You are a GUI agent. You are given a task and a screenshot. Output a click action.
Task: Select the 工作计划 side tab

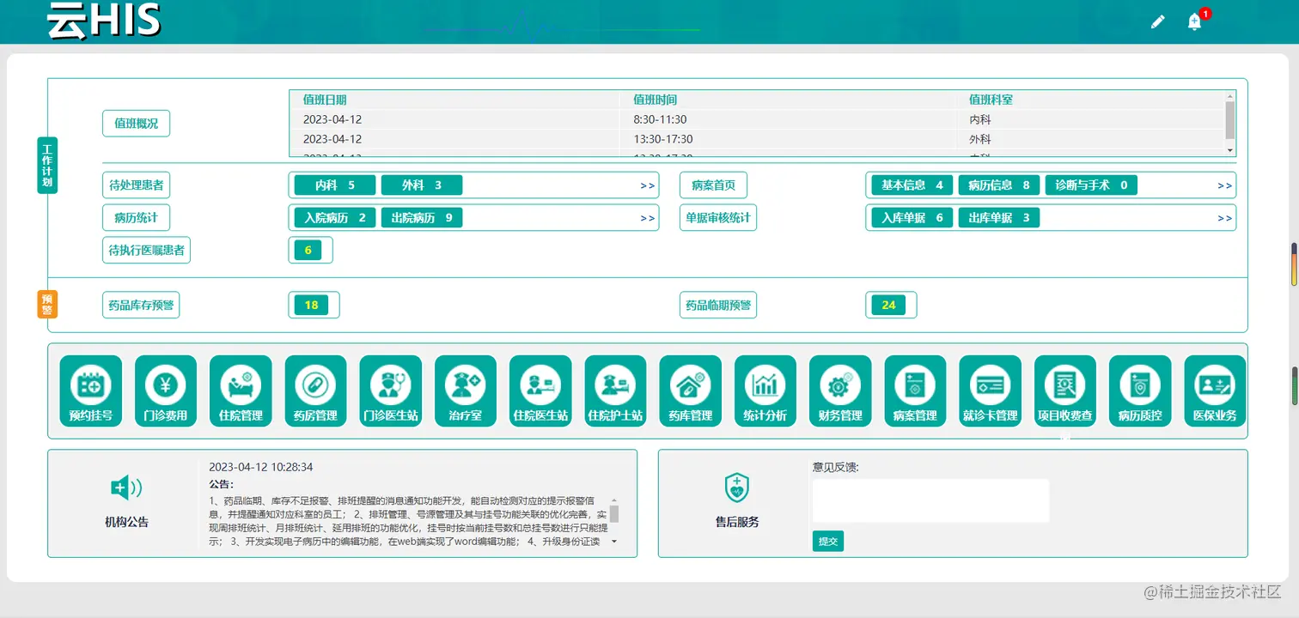(47, 165)
